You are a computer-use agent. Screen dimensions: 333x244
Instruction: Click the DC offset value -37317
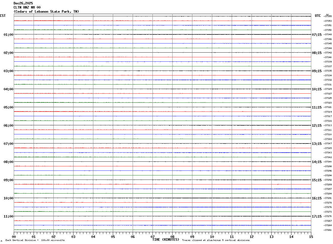[327, 116]
